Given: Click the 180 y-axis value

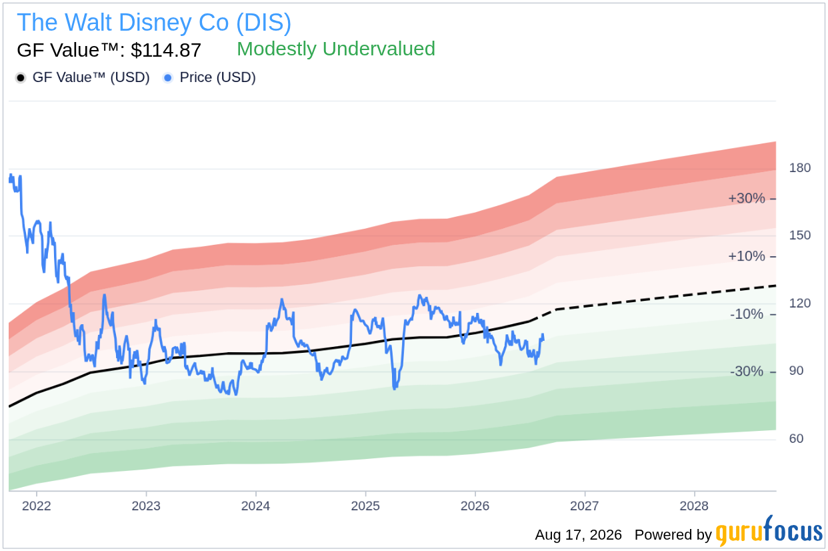Looking at the screenshot, I should [800, 167].
